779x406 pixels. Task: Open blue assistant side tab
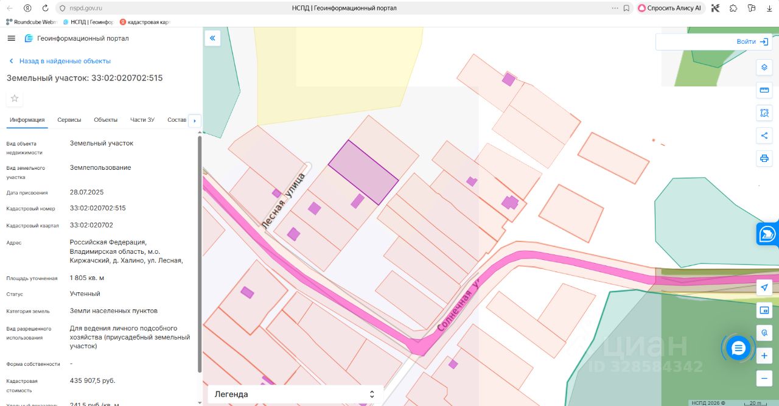tap(768, 234)
